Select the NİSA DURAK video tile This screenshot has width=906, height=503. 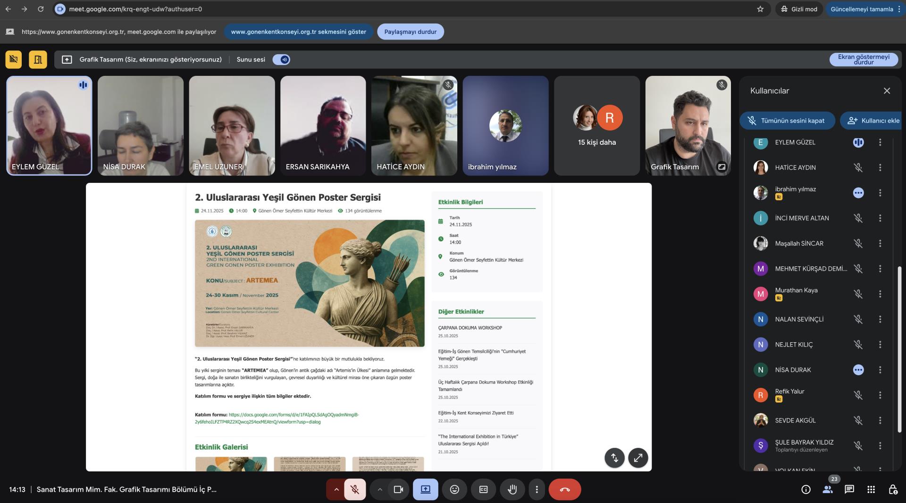tap(141, 125)
